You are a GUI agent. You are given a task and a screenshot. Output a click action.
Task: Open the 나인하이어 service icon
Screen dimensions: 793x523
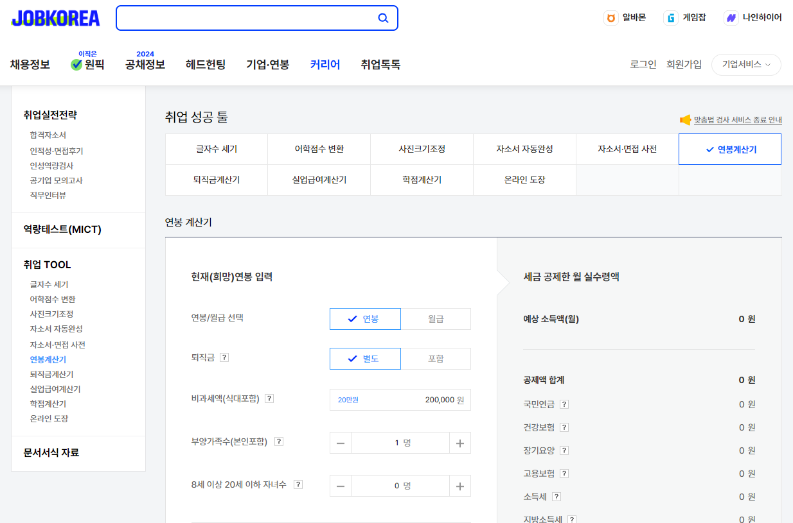[x=731, y=17]
